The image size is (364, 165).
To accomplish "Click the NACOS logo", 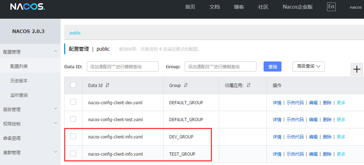I will (27, 7).
